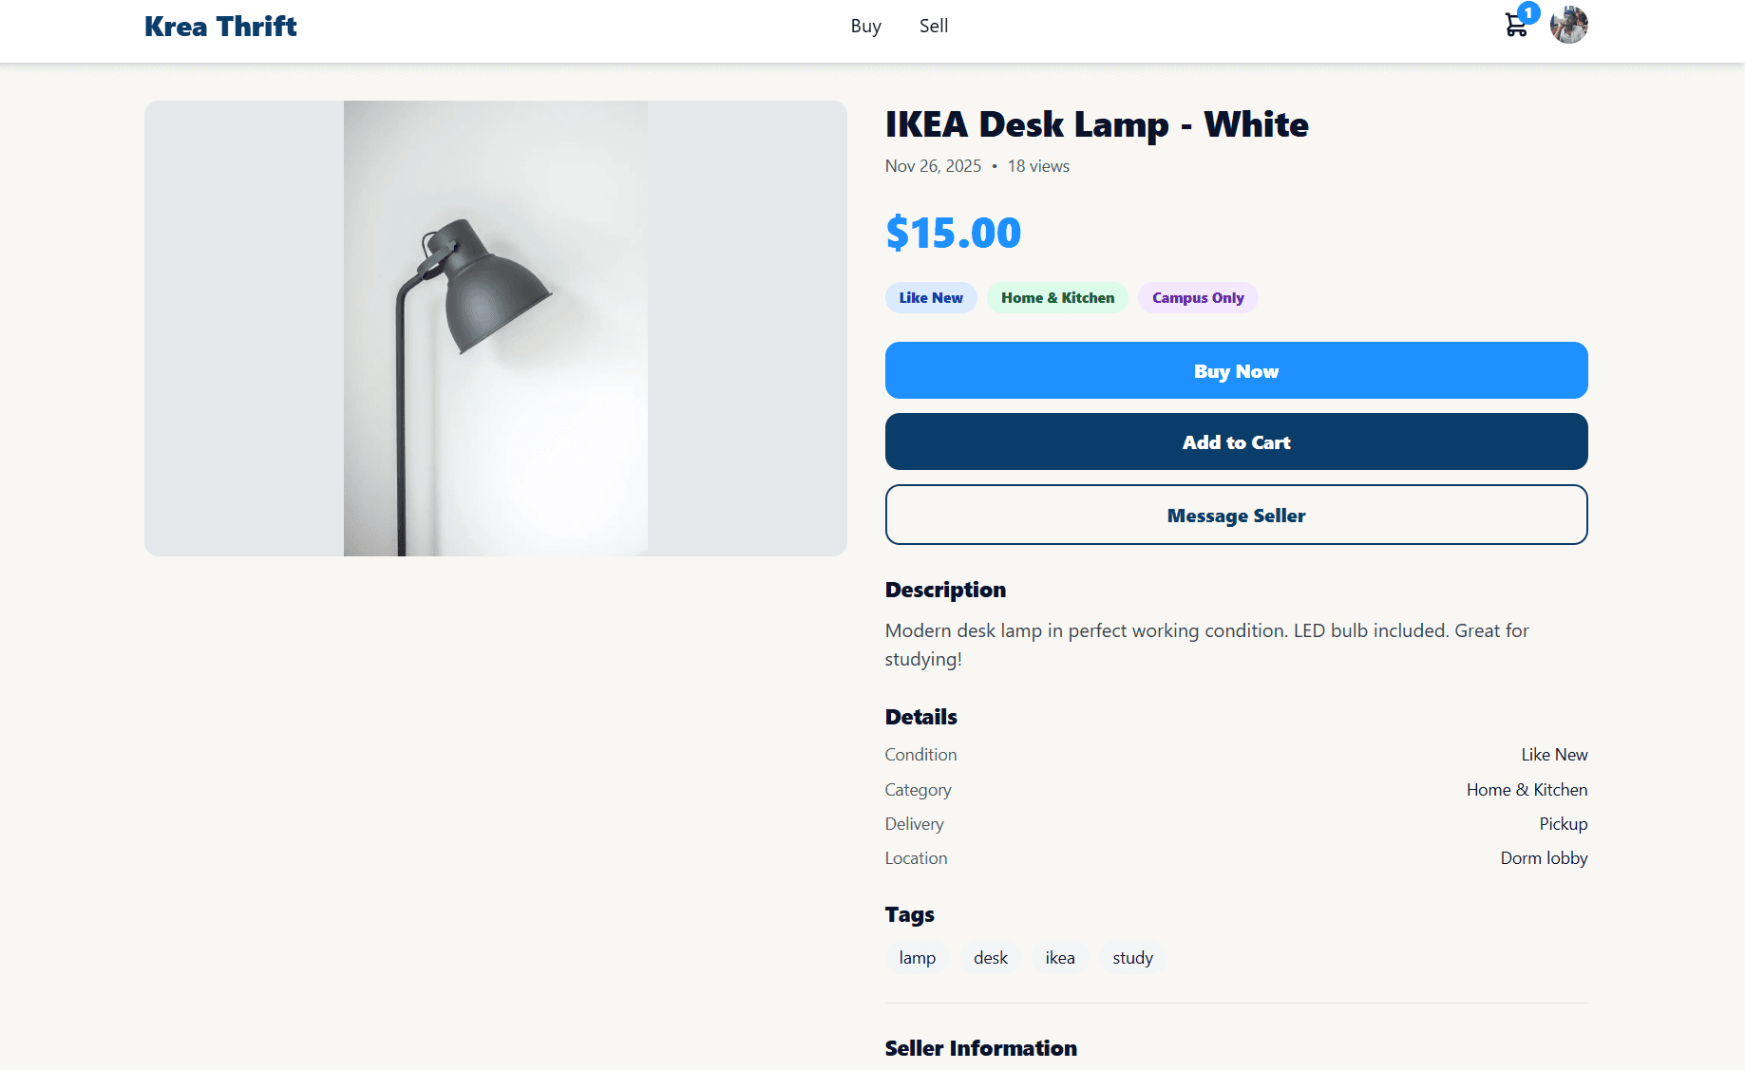The height and width of the screenshot is (1070, 1745).
Task: Select the Buy menu item
Action: [x=865, y=26]
